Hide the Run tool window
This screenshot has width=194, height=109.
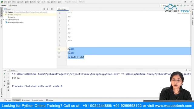coord(190,70)
